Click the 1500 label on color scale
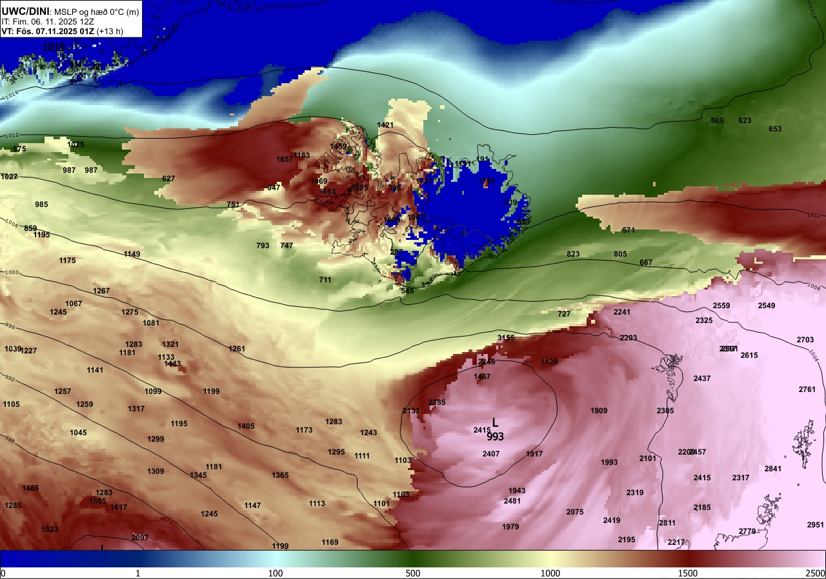The height and width of the screenshot is (579, 826). tap(688, 573)
